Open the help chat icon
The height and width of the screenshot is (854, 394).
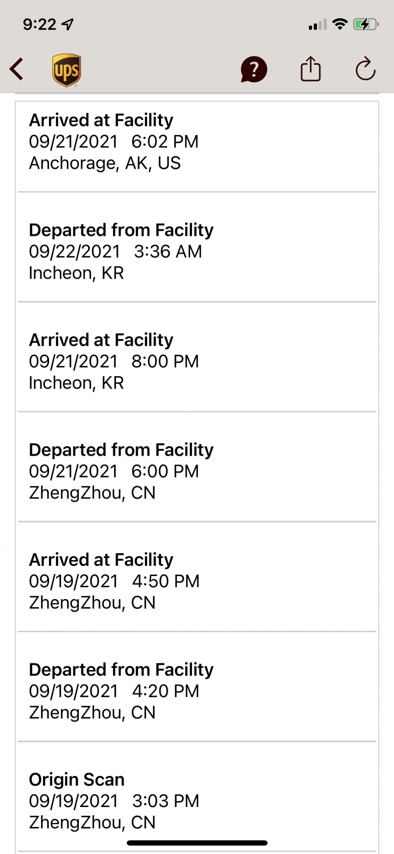click(x=254, y=69)
